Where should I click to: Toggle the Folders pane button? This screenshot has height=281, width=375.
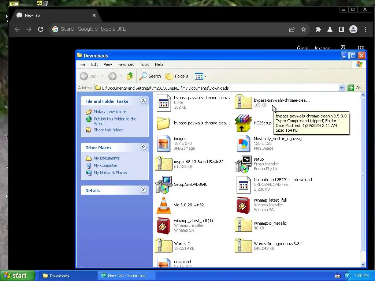[x=177, y=76]
